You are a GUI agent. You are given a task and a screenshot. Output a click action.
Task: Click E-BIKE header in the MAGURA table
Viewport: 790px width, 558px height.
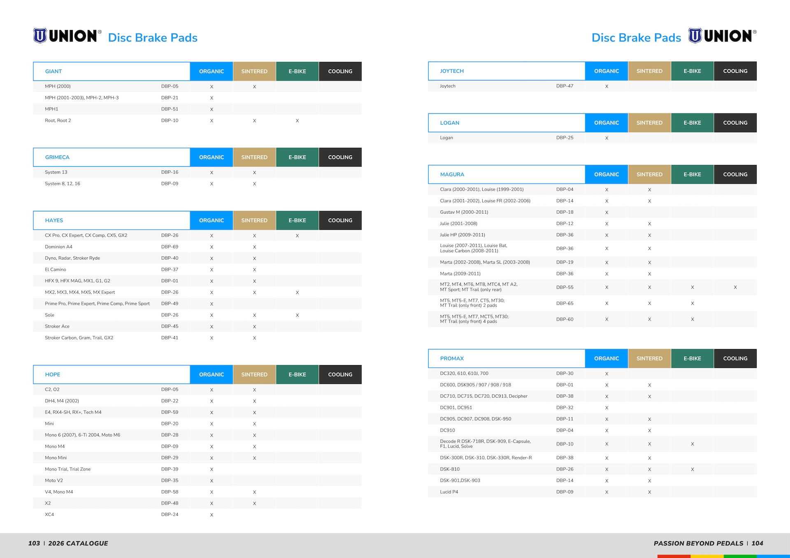tap(692, 175)
